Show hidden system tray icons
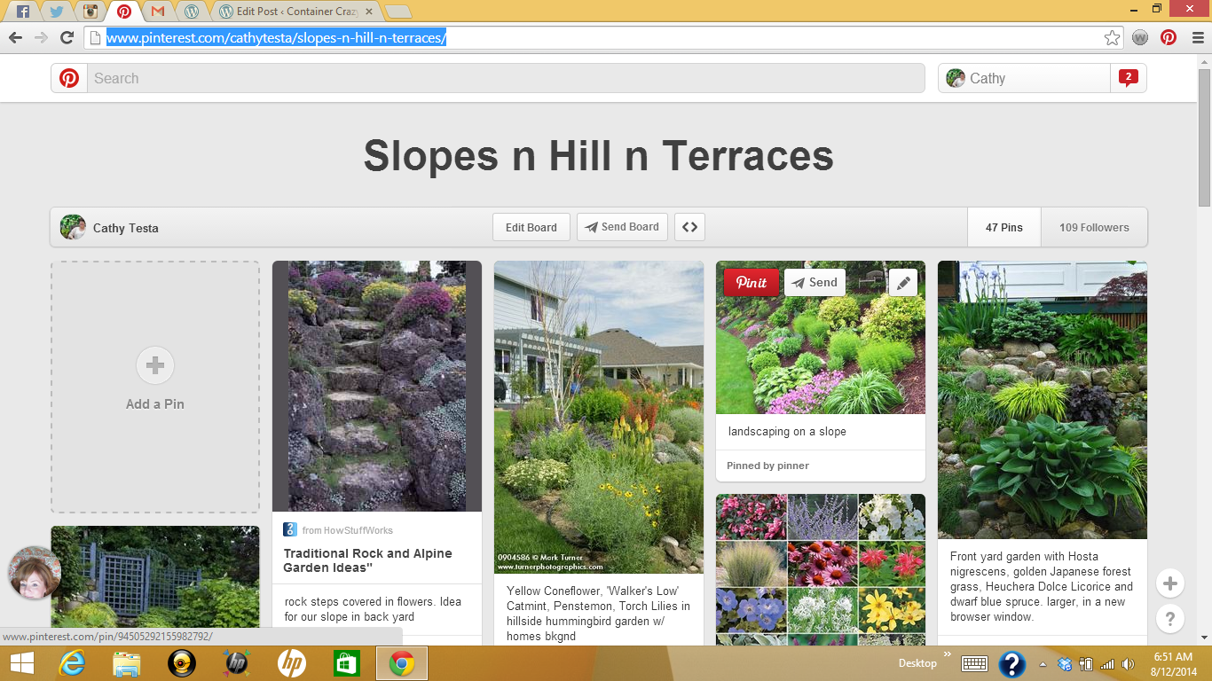1212x681 pixels. 1043,664
